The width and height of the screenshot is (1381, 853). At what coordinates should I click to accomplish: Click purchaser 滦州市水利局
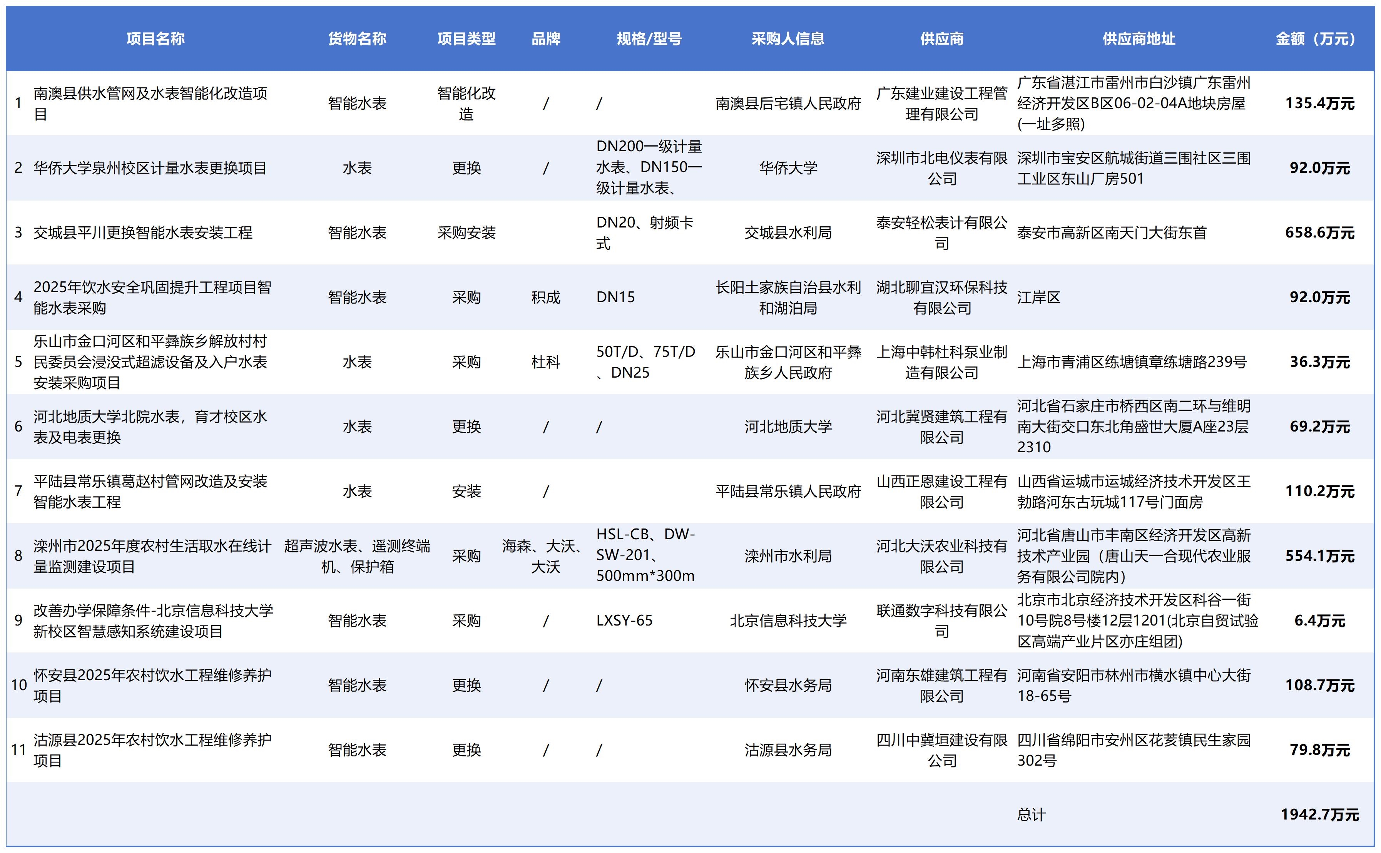(x=788, y=556)
